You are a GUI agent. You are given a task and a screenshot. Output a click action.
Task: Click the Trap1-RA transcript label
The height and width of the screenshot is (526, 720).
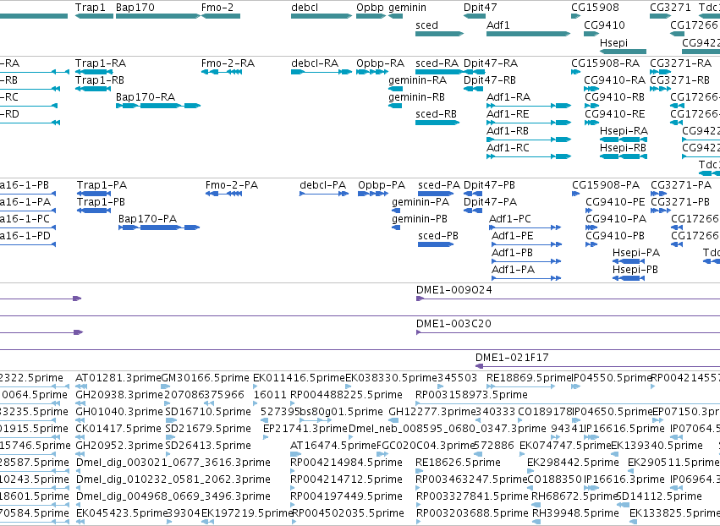tap(101, 63)
